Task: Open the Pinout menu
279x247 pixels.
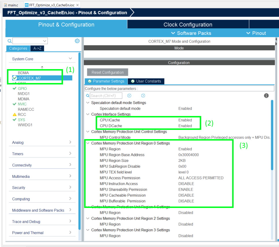Action: coord(256,33)
